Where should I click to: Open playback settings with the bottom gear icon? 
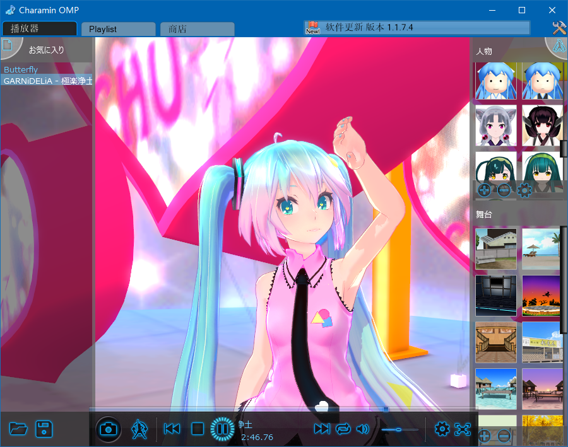[442, 429]
